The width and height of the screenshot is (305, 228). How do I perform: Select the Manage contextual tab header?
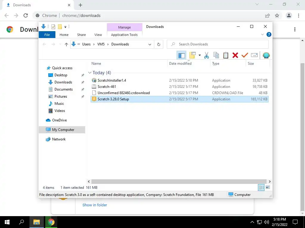point(125,27)
